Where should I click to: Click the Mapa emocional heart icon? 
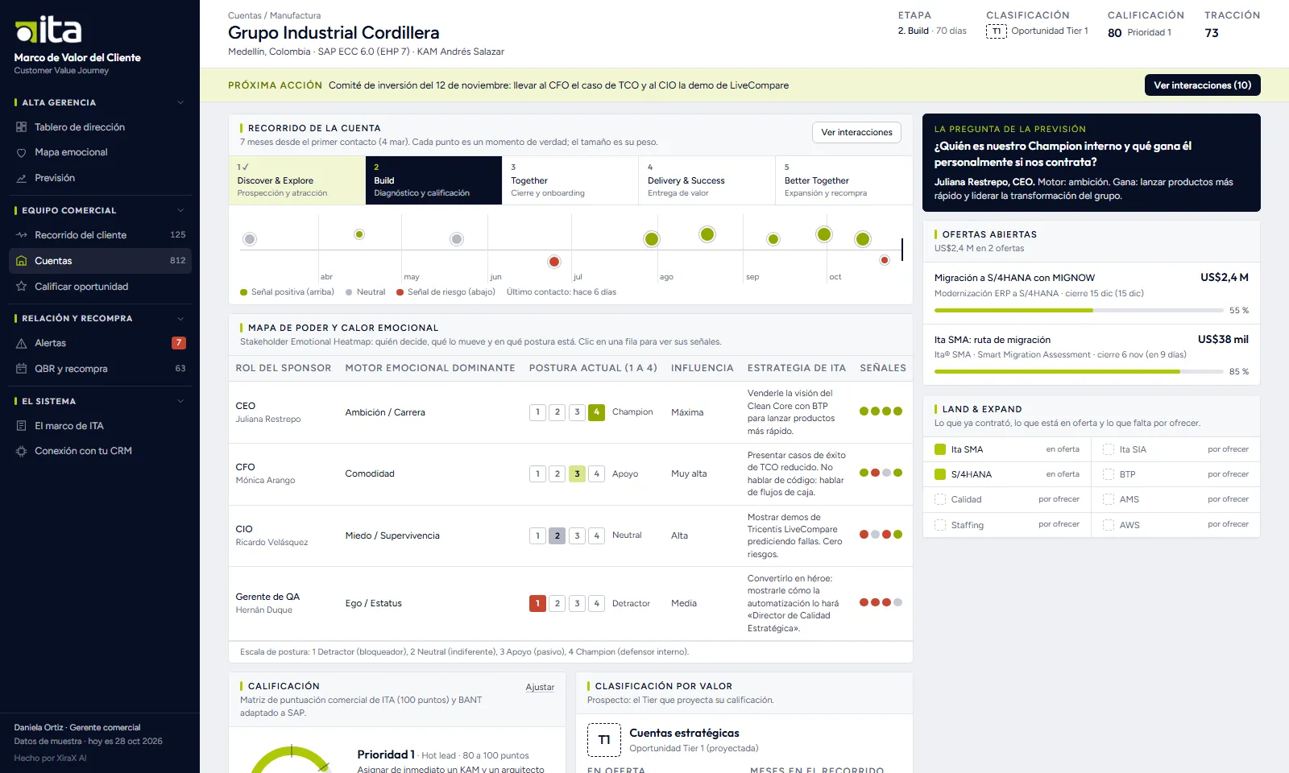click(x=22, y=152)
